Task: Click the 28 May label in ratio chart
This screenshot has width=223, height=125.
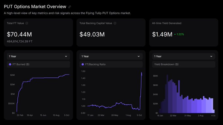Action: pyautogui.click(x=115, y=115)
